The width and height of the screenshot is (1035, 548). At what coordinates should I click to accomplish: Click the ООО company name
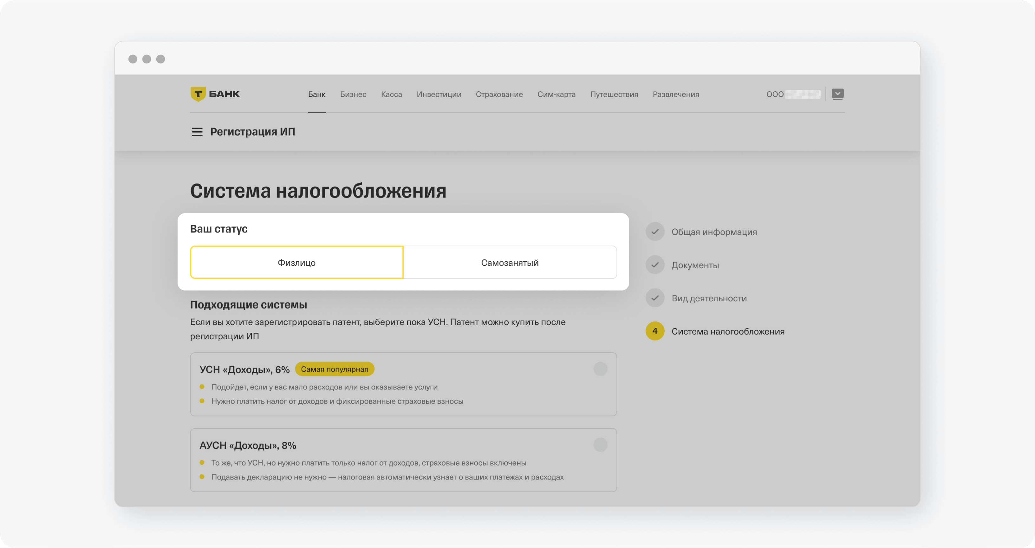[x=793, y=95]
